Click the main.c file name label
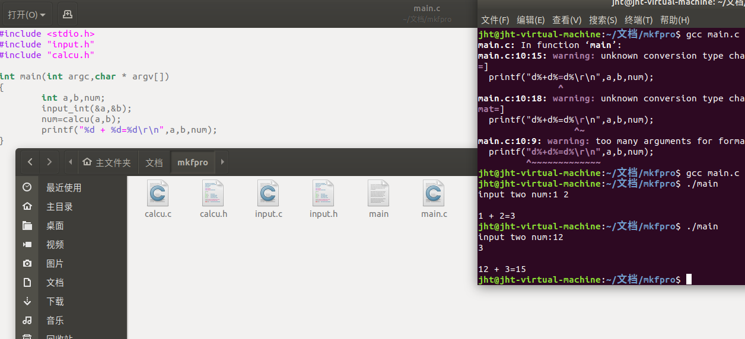This screenshot has width=745, height=339. 434,214
